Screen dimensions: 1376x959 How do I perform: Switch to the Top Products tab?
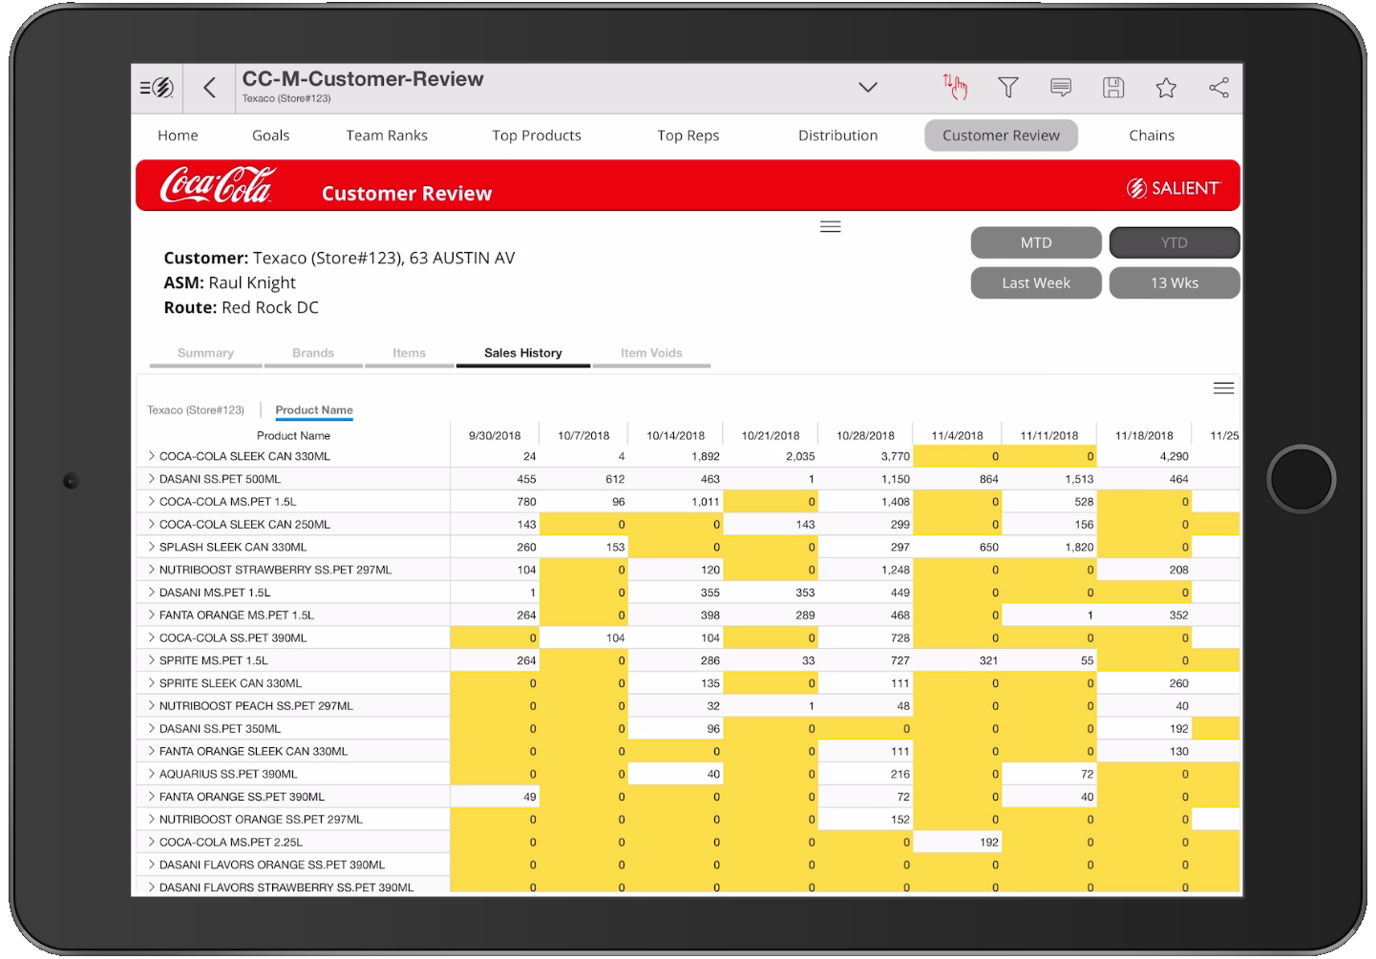pos(537,136)
